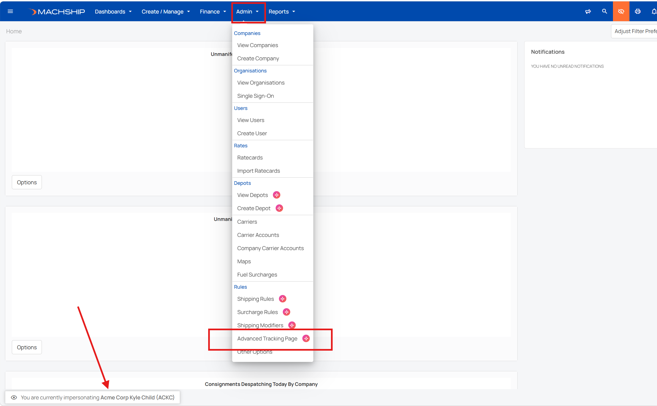Click the Home breadcrumb

coord(14,31)
